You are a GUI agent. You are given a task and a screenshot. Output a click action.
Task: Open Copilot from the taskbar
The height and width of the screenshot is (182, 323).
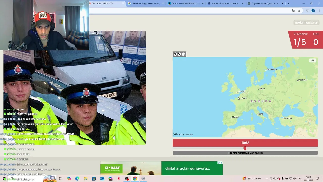pyautogui.click(x=69, y=179)
